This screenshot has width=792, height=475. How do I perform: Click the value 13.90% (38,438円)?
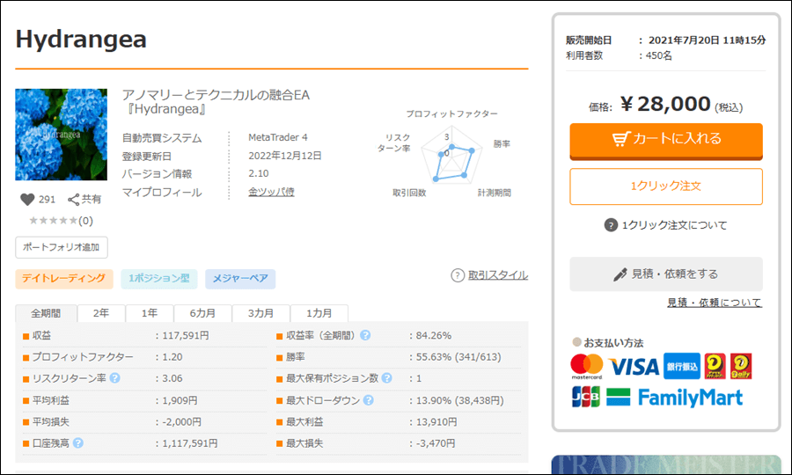459,400
